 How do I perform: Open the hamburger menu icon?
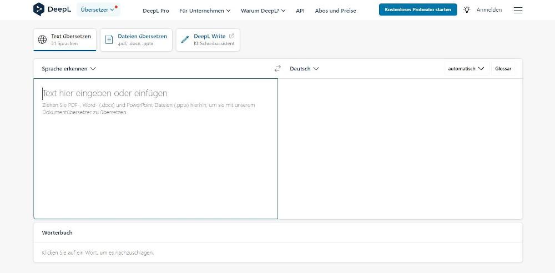(x=518, y=10)
